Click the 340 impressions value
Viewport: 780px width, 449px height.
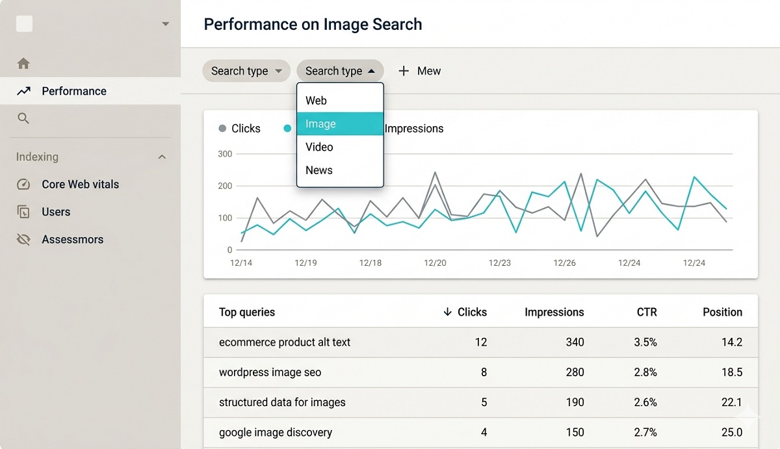click(575, 342)
